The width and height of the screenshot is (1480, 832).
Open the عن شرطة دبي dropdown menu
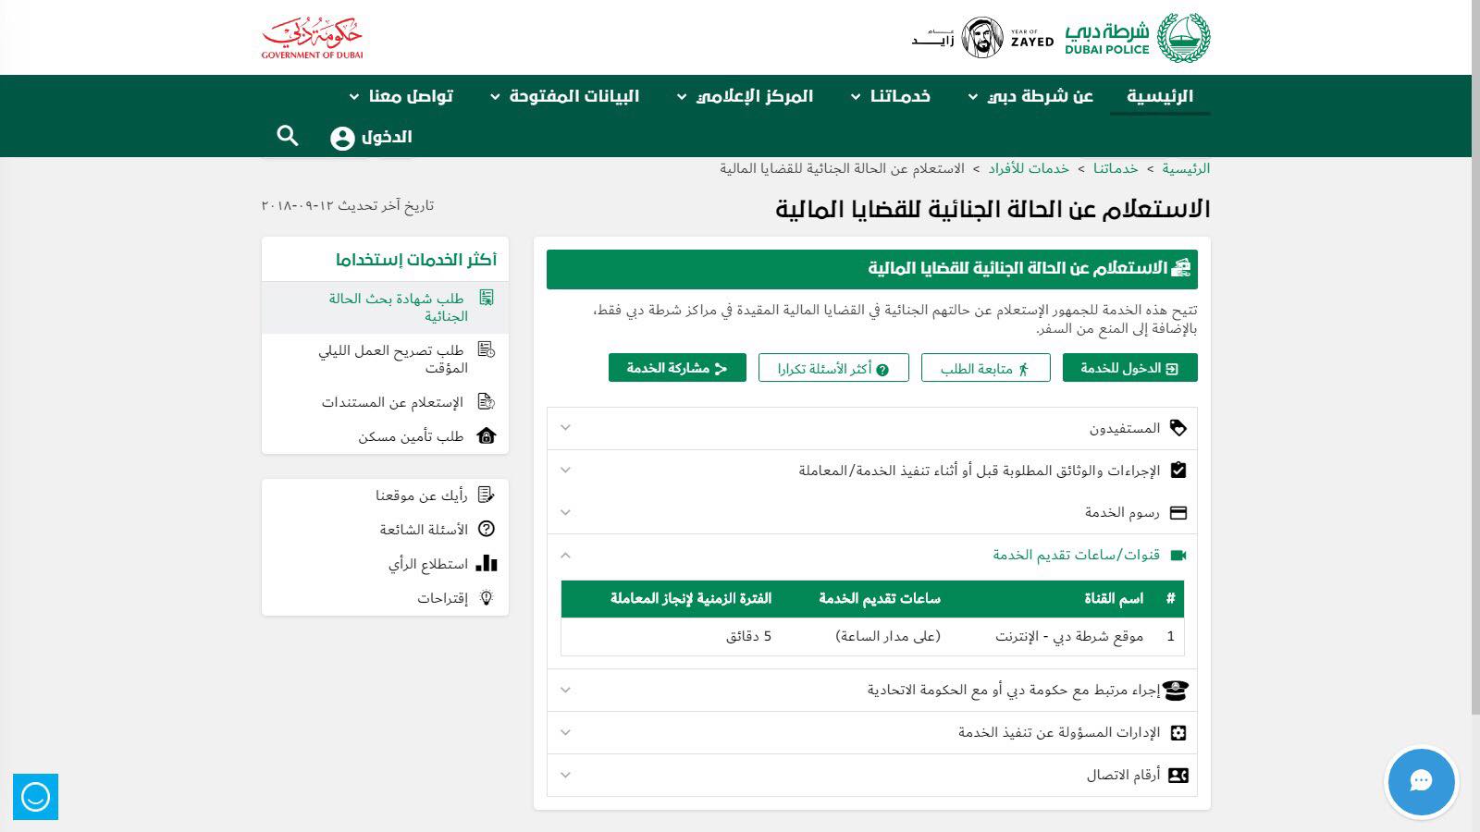point(1030,96)
